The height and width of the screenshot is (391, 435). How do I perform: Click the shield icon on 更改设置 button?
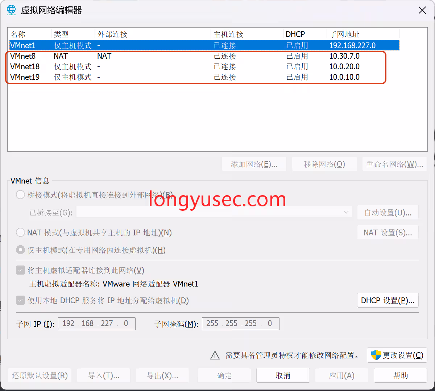[376, 355]
